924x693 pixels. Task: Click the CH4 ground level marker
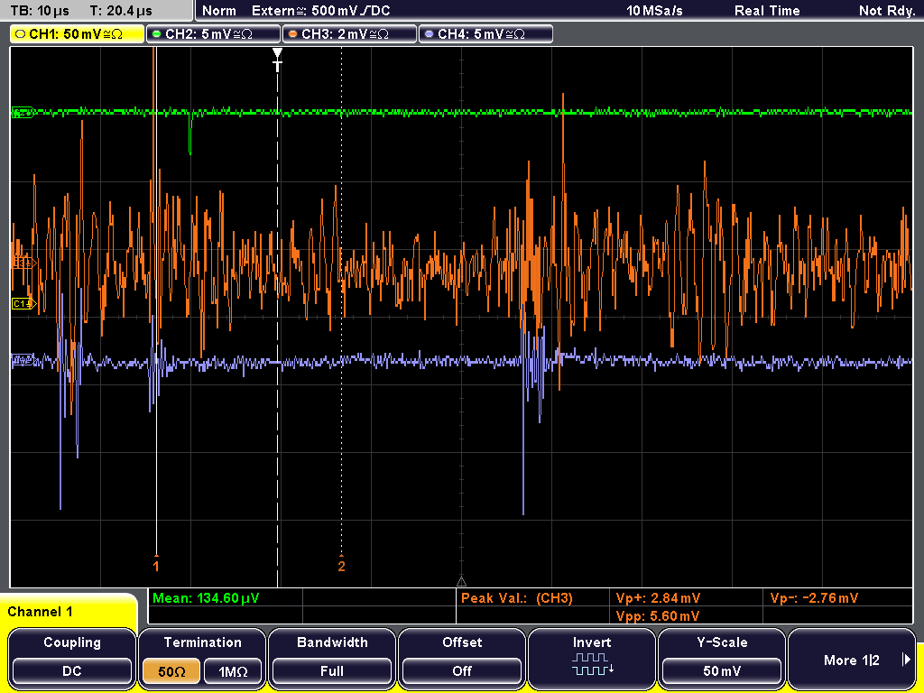23,359
